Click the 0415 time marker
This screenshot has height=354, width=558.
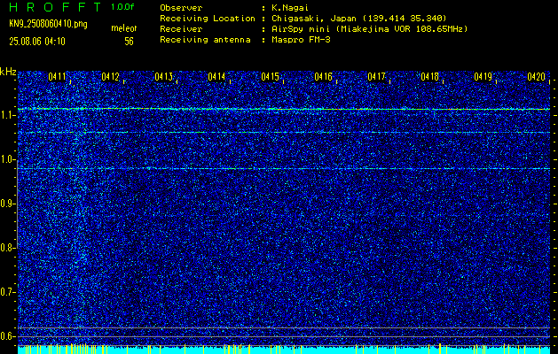tap(270, 76)
